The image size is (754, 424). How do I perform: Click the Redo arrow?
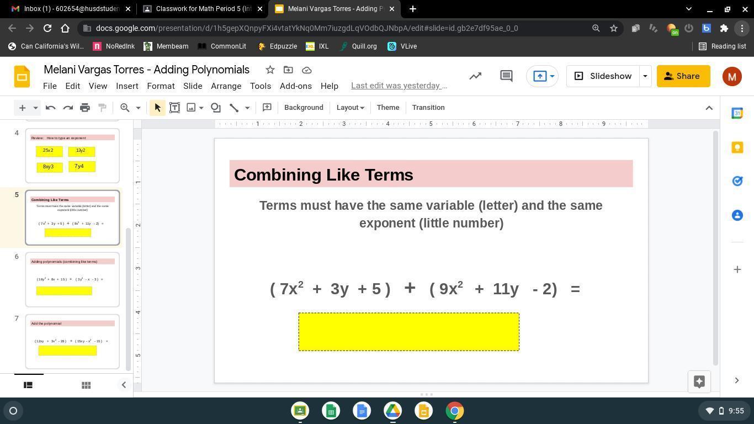coord(68,108)
